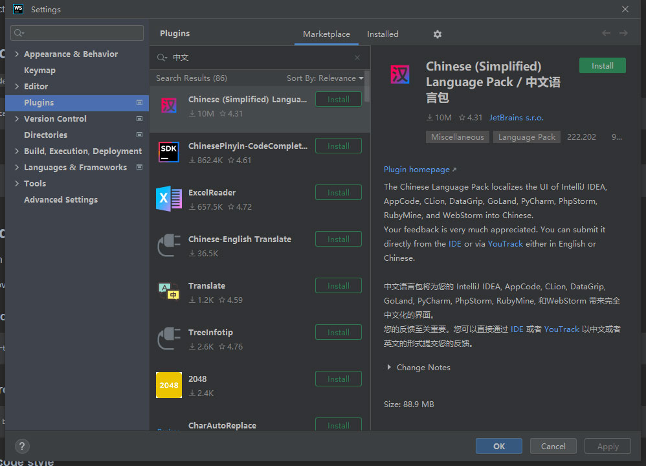Screen dimensions: 646x466
Task: Open the YouTrack link in Chinese description
Action: (562, 329)
